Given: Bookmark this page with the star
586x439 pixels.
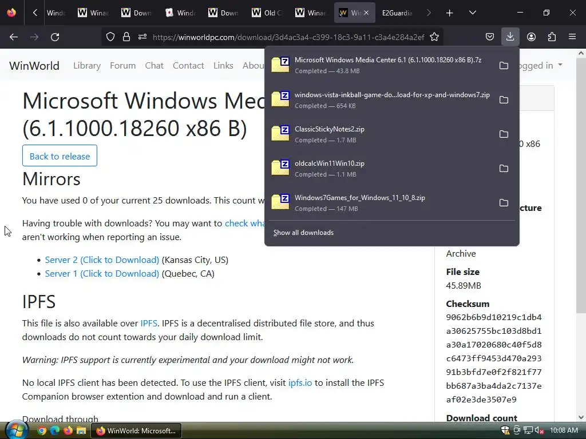Looking at the screenshot, I should (x=434, y=37).
